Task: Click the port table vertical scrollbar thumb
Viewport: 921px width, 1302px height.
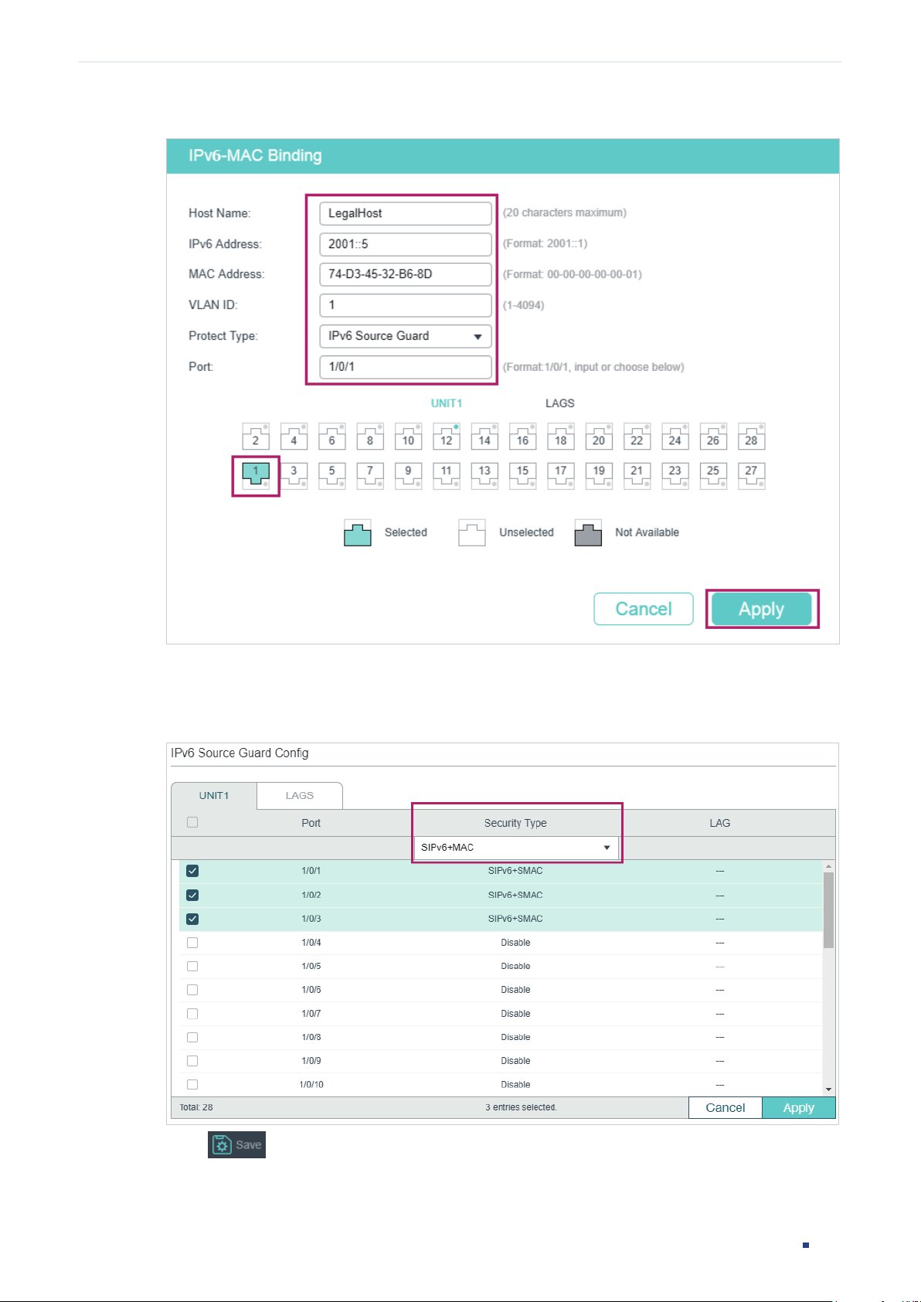Action: (828, 910)
